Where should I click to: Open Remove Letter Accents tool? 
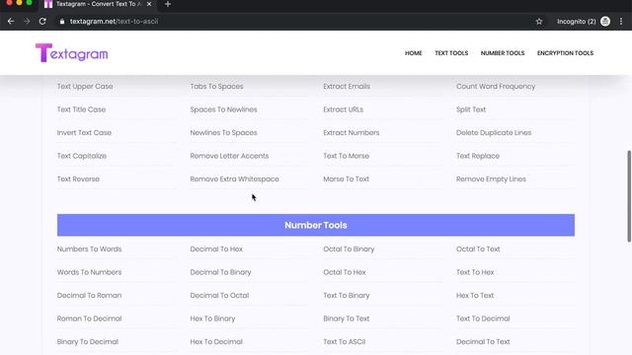tap(229, 156)
